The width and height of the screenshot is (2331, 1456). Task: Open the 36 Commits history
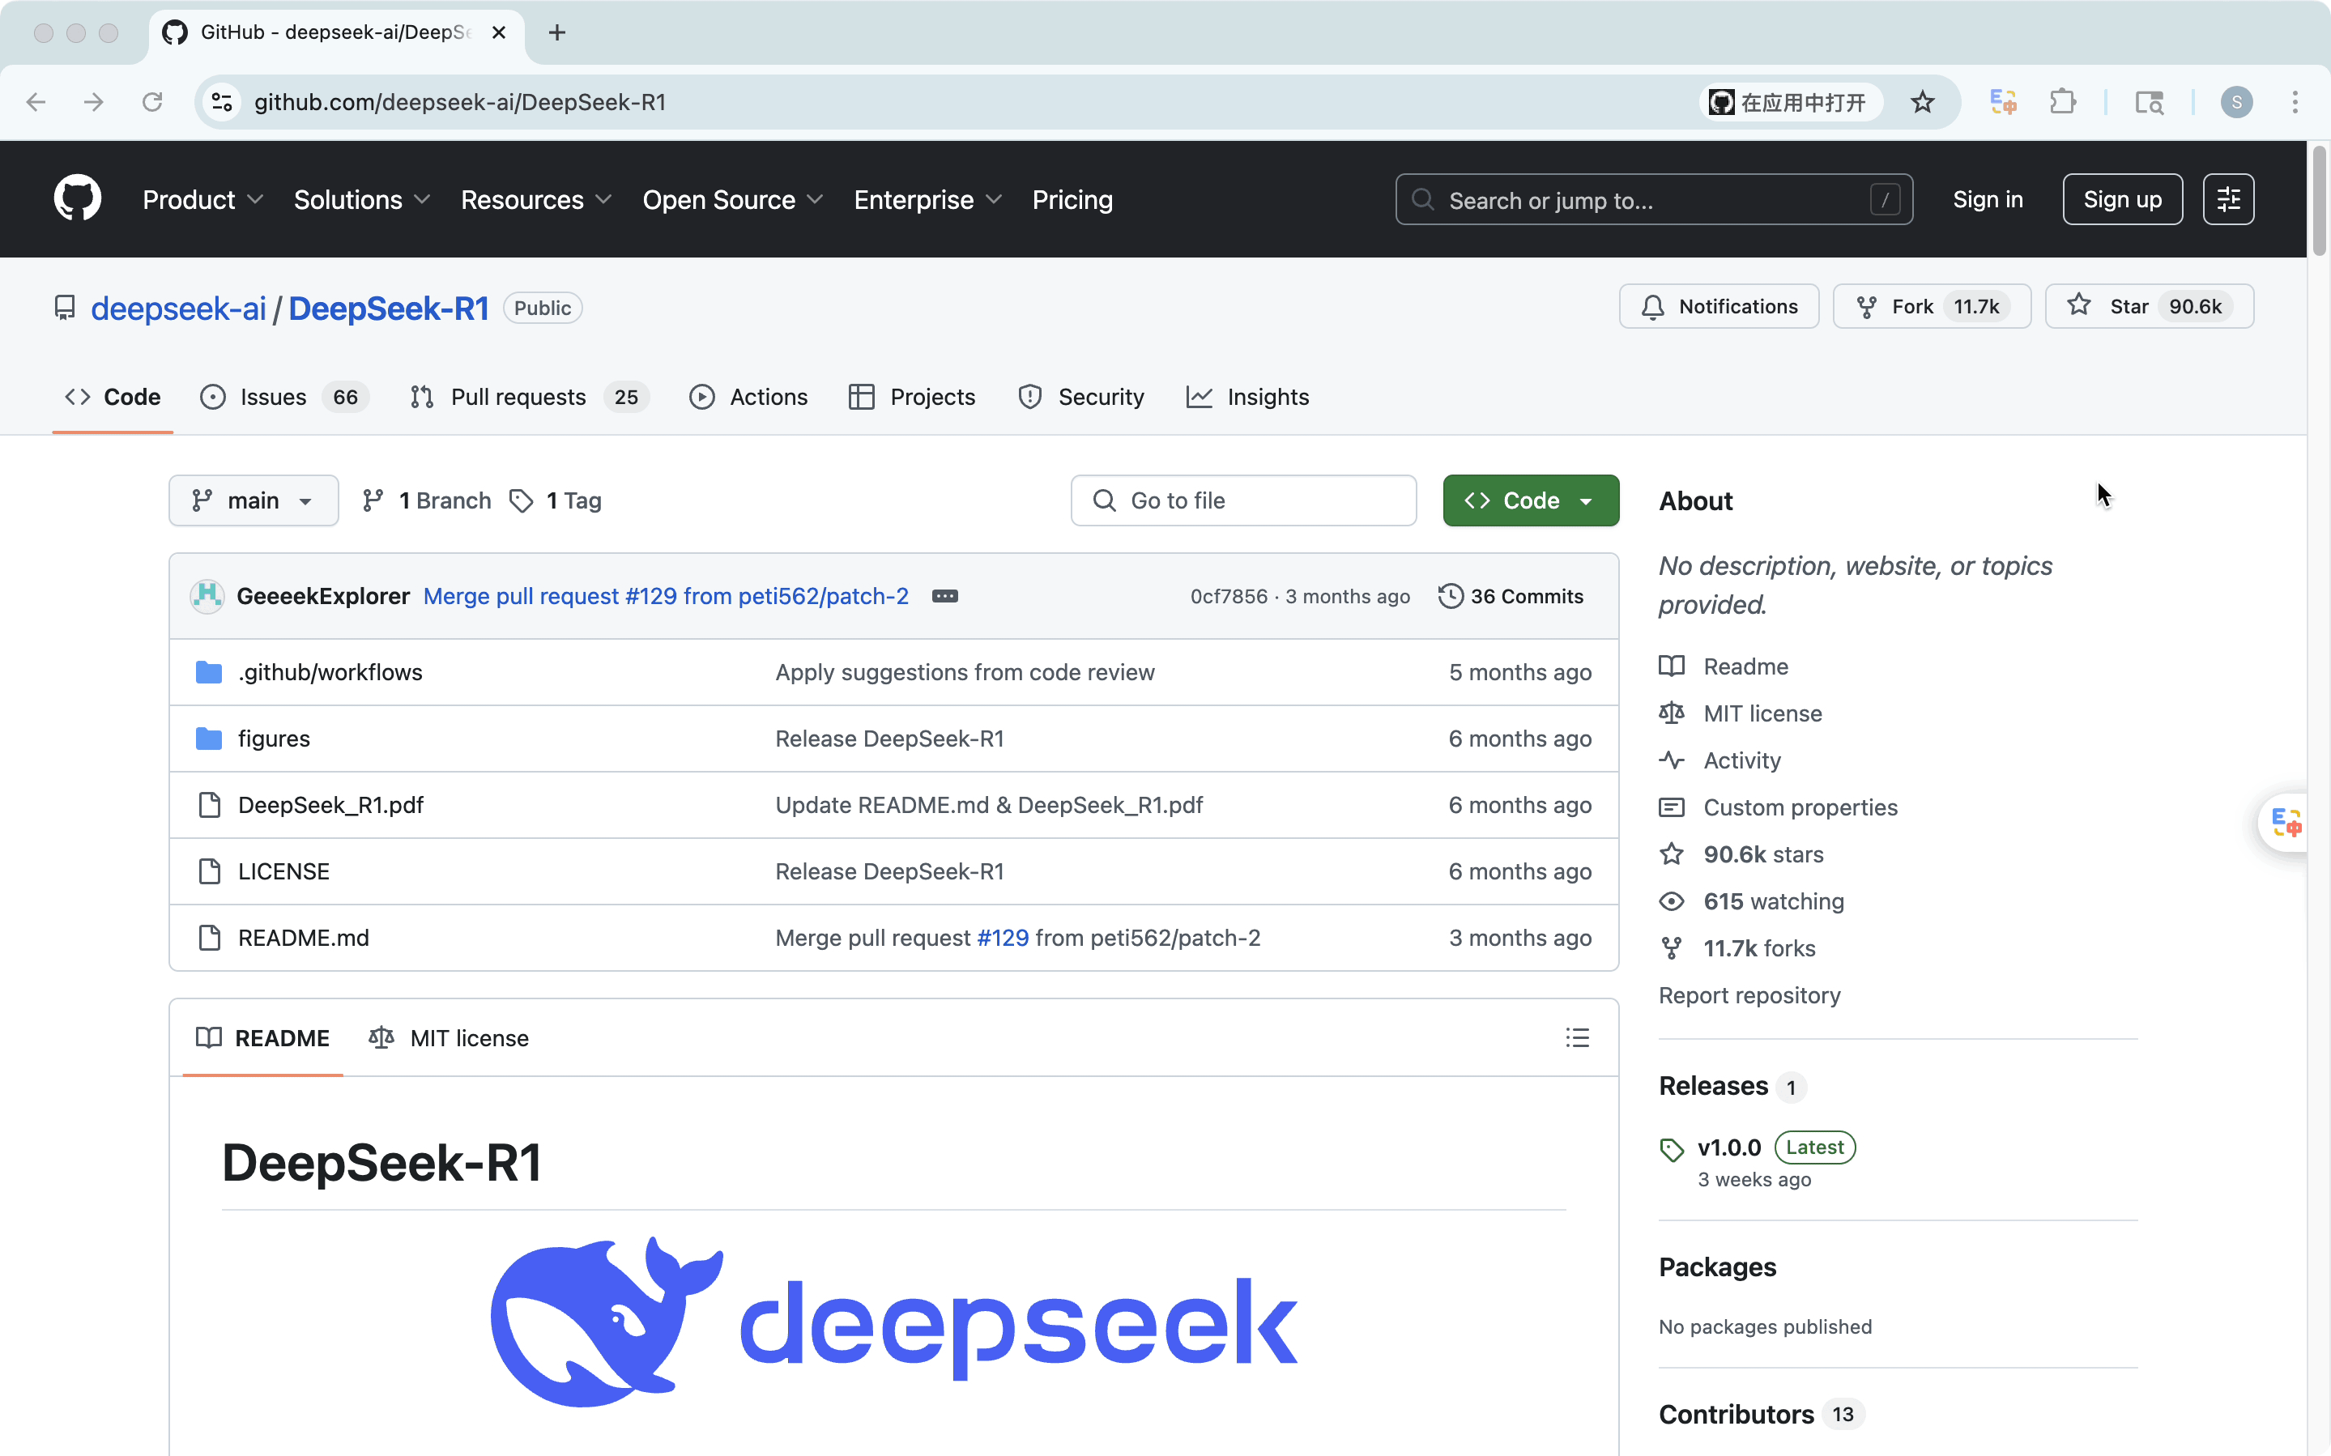(x=1511, y=596)
